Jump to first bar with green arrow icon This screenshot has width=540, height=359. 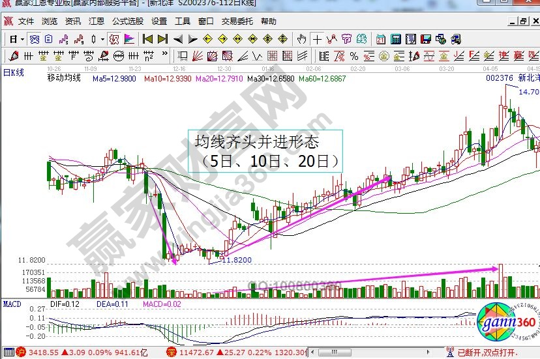pos(147,39)
